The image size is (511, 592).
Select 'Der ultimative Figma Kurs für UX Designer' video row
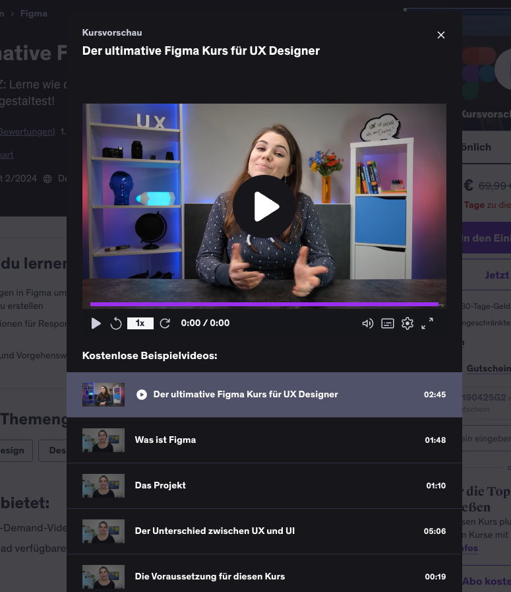click(264, 395)
